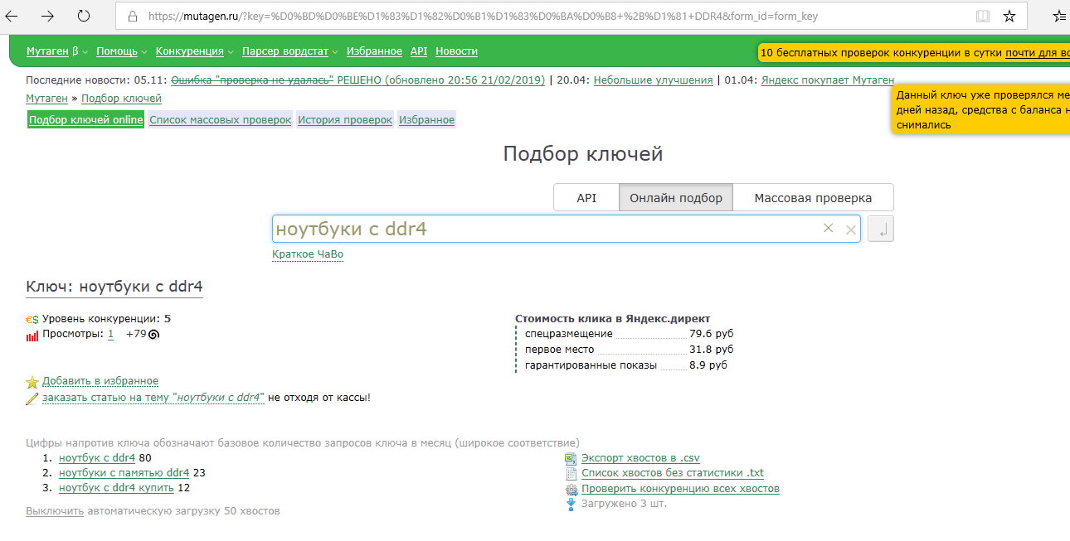This screenshot has height=541, width=1070.
Task: Open the keyword ноутбук с ddr4 купить
Action: [x=116, y=488]
